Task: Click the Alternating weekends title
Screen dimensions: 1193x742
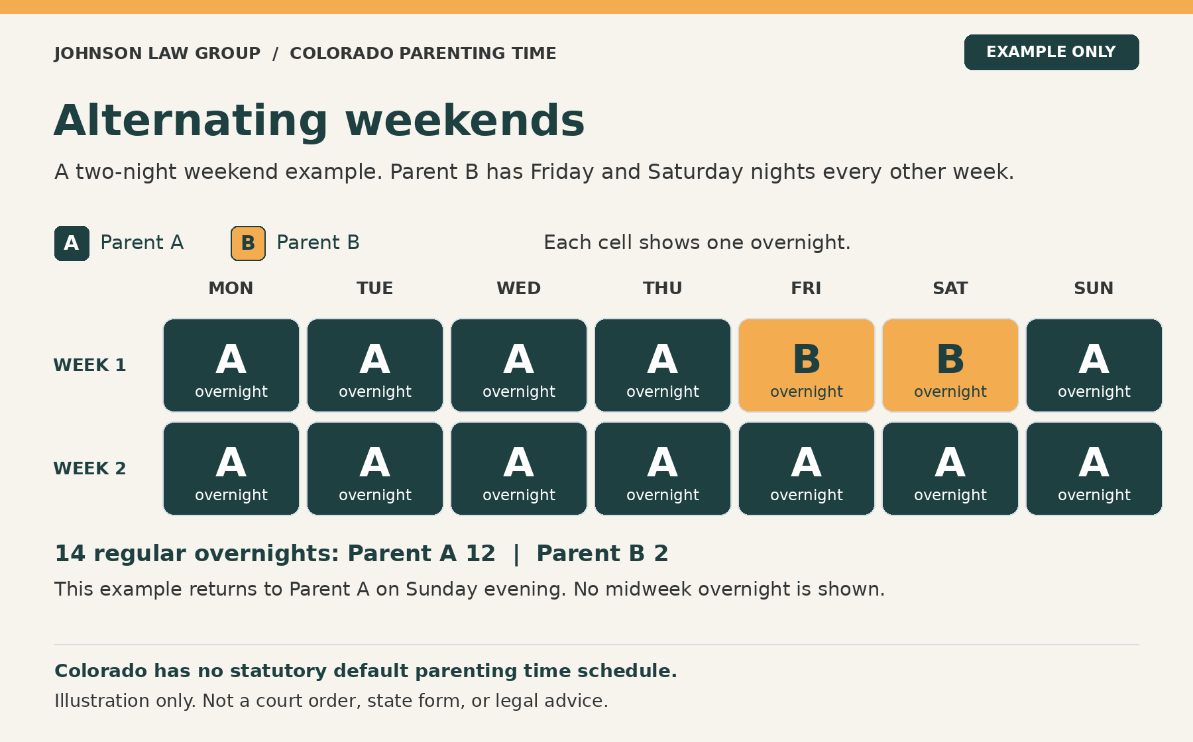Action: tap(319, 121)
